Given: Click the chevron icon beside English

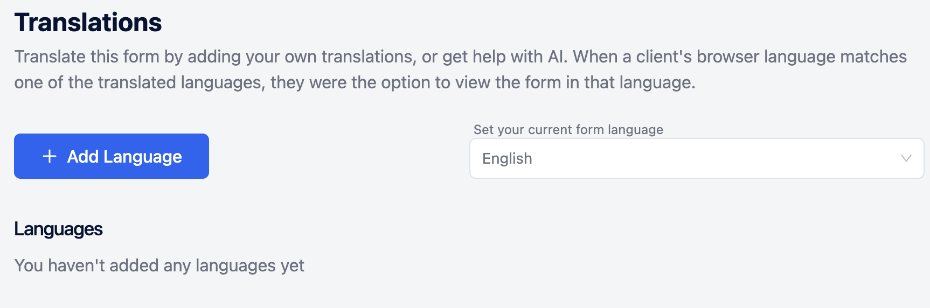Looking at the screenshot, I should (906, 158).
